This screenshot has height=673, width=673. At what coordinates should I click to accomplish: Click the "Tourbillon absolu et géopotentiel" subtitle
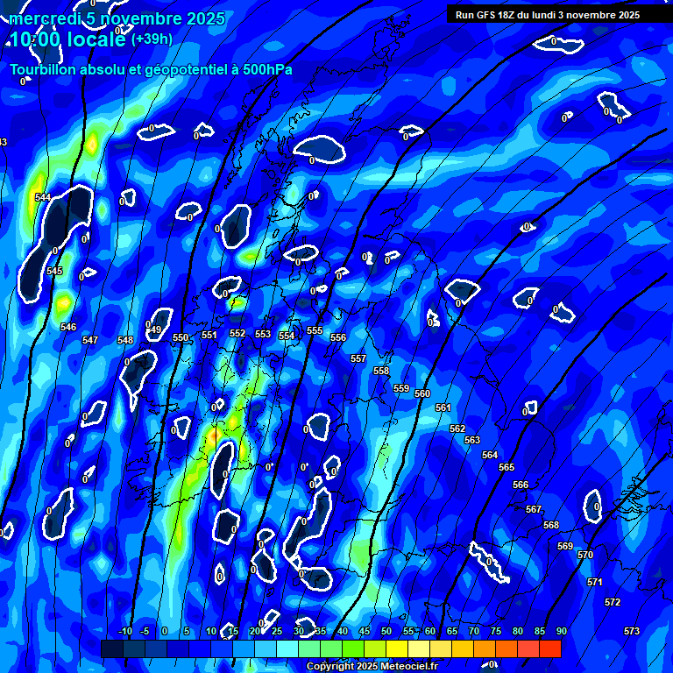pos(151,70)
